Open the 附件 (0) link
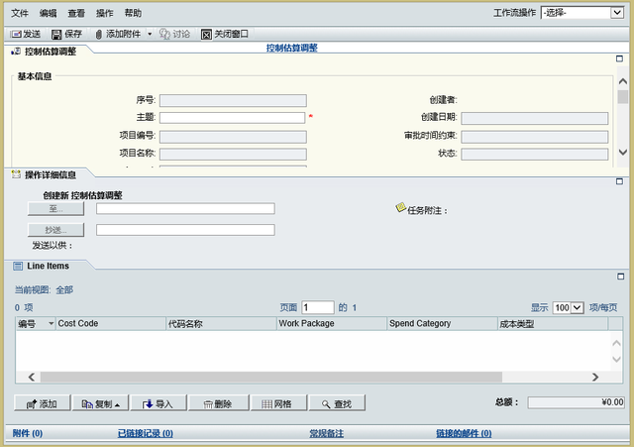The image size is (634, 447). click(28, 433)
